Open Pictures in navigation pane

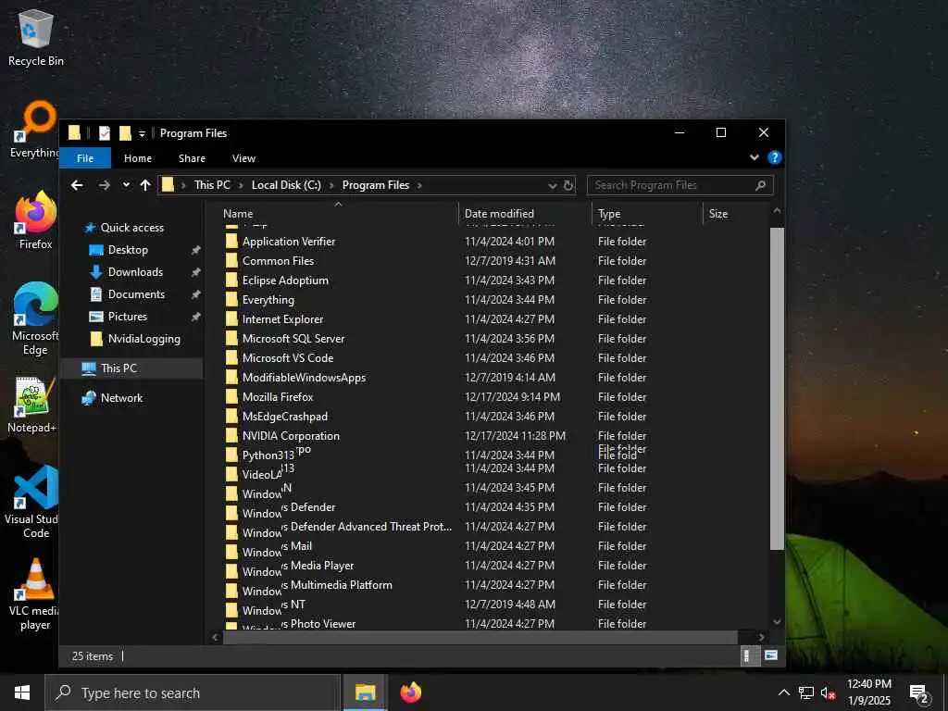point(127,317)
